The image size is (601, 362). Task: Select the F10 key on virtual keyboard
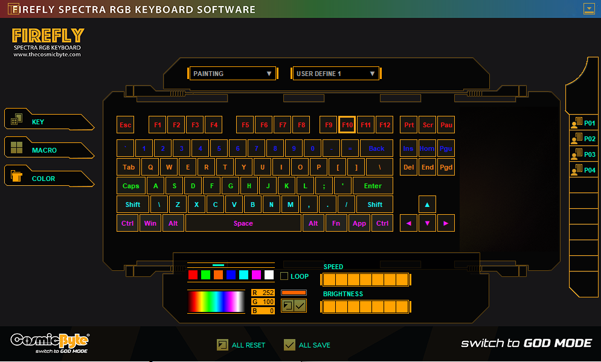tap(347, 125)
